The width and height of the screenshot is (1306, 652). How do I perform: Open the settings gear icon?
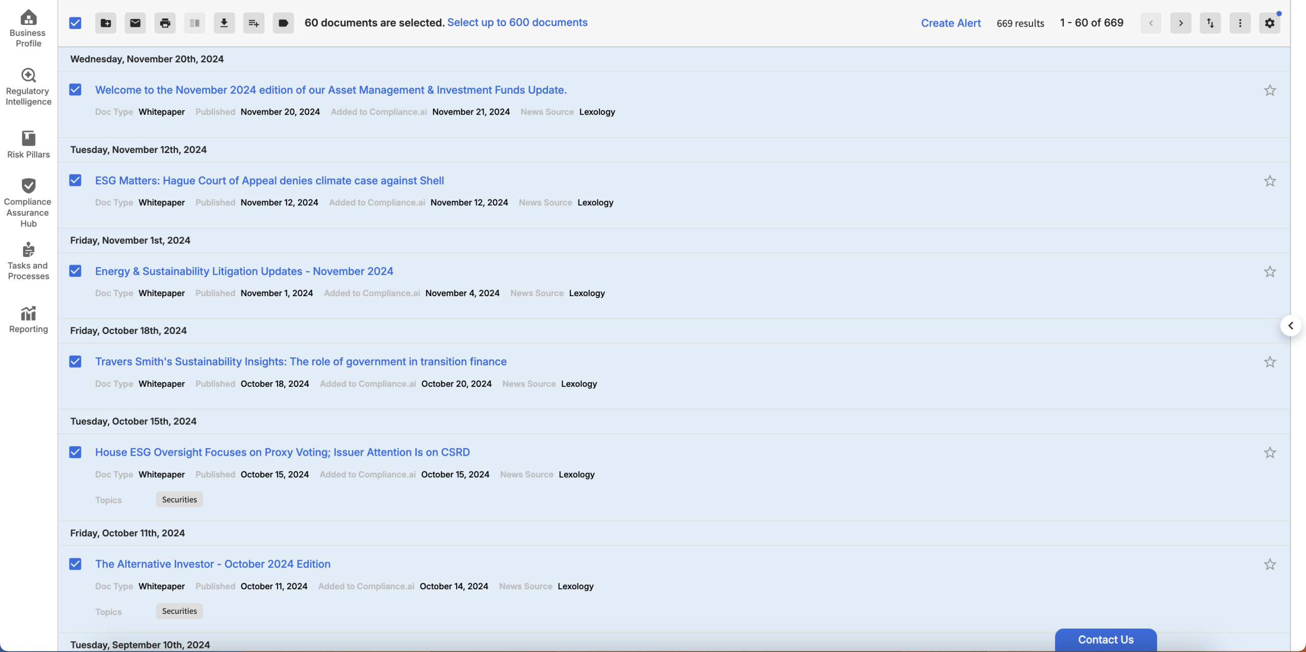tap(1269, 23)
